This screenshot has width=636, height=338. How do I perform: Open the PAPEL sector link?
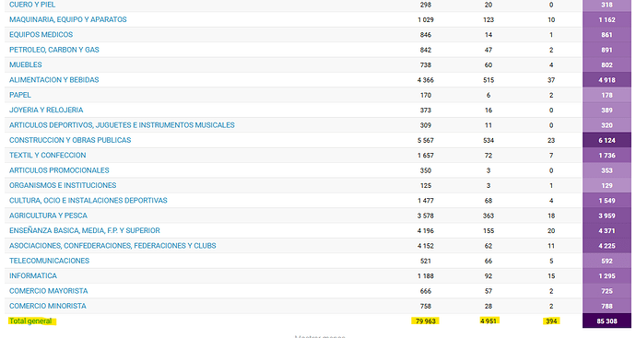[x=20, y=95]
